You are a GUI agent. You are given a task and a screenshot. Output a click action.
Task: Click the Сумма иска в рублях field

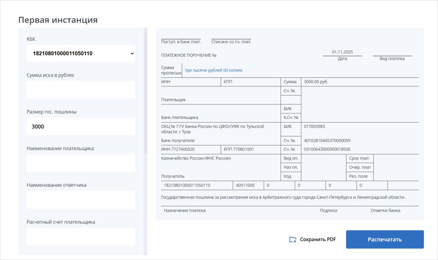tap(81, 90)
